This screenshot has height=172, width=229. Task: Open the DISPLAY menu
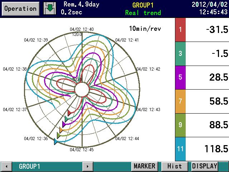point(205,166)
